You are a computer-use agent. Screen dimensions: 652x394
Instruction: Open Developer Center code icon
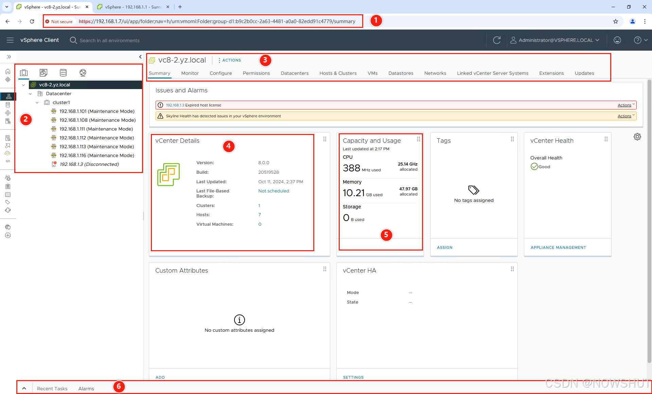(8, 161)
